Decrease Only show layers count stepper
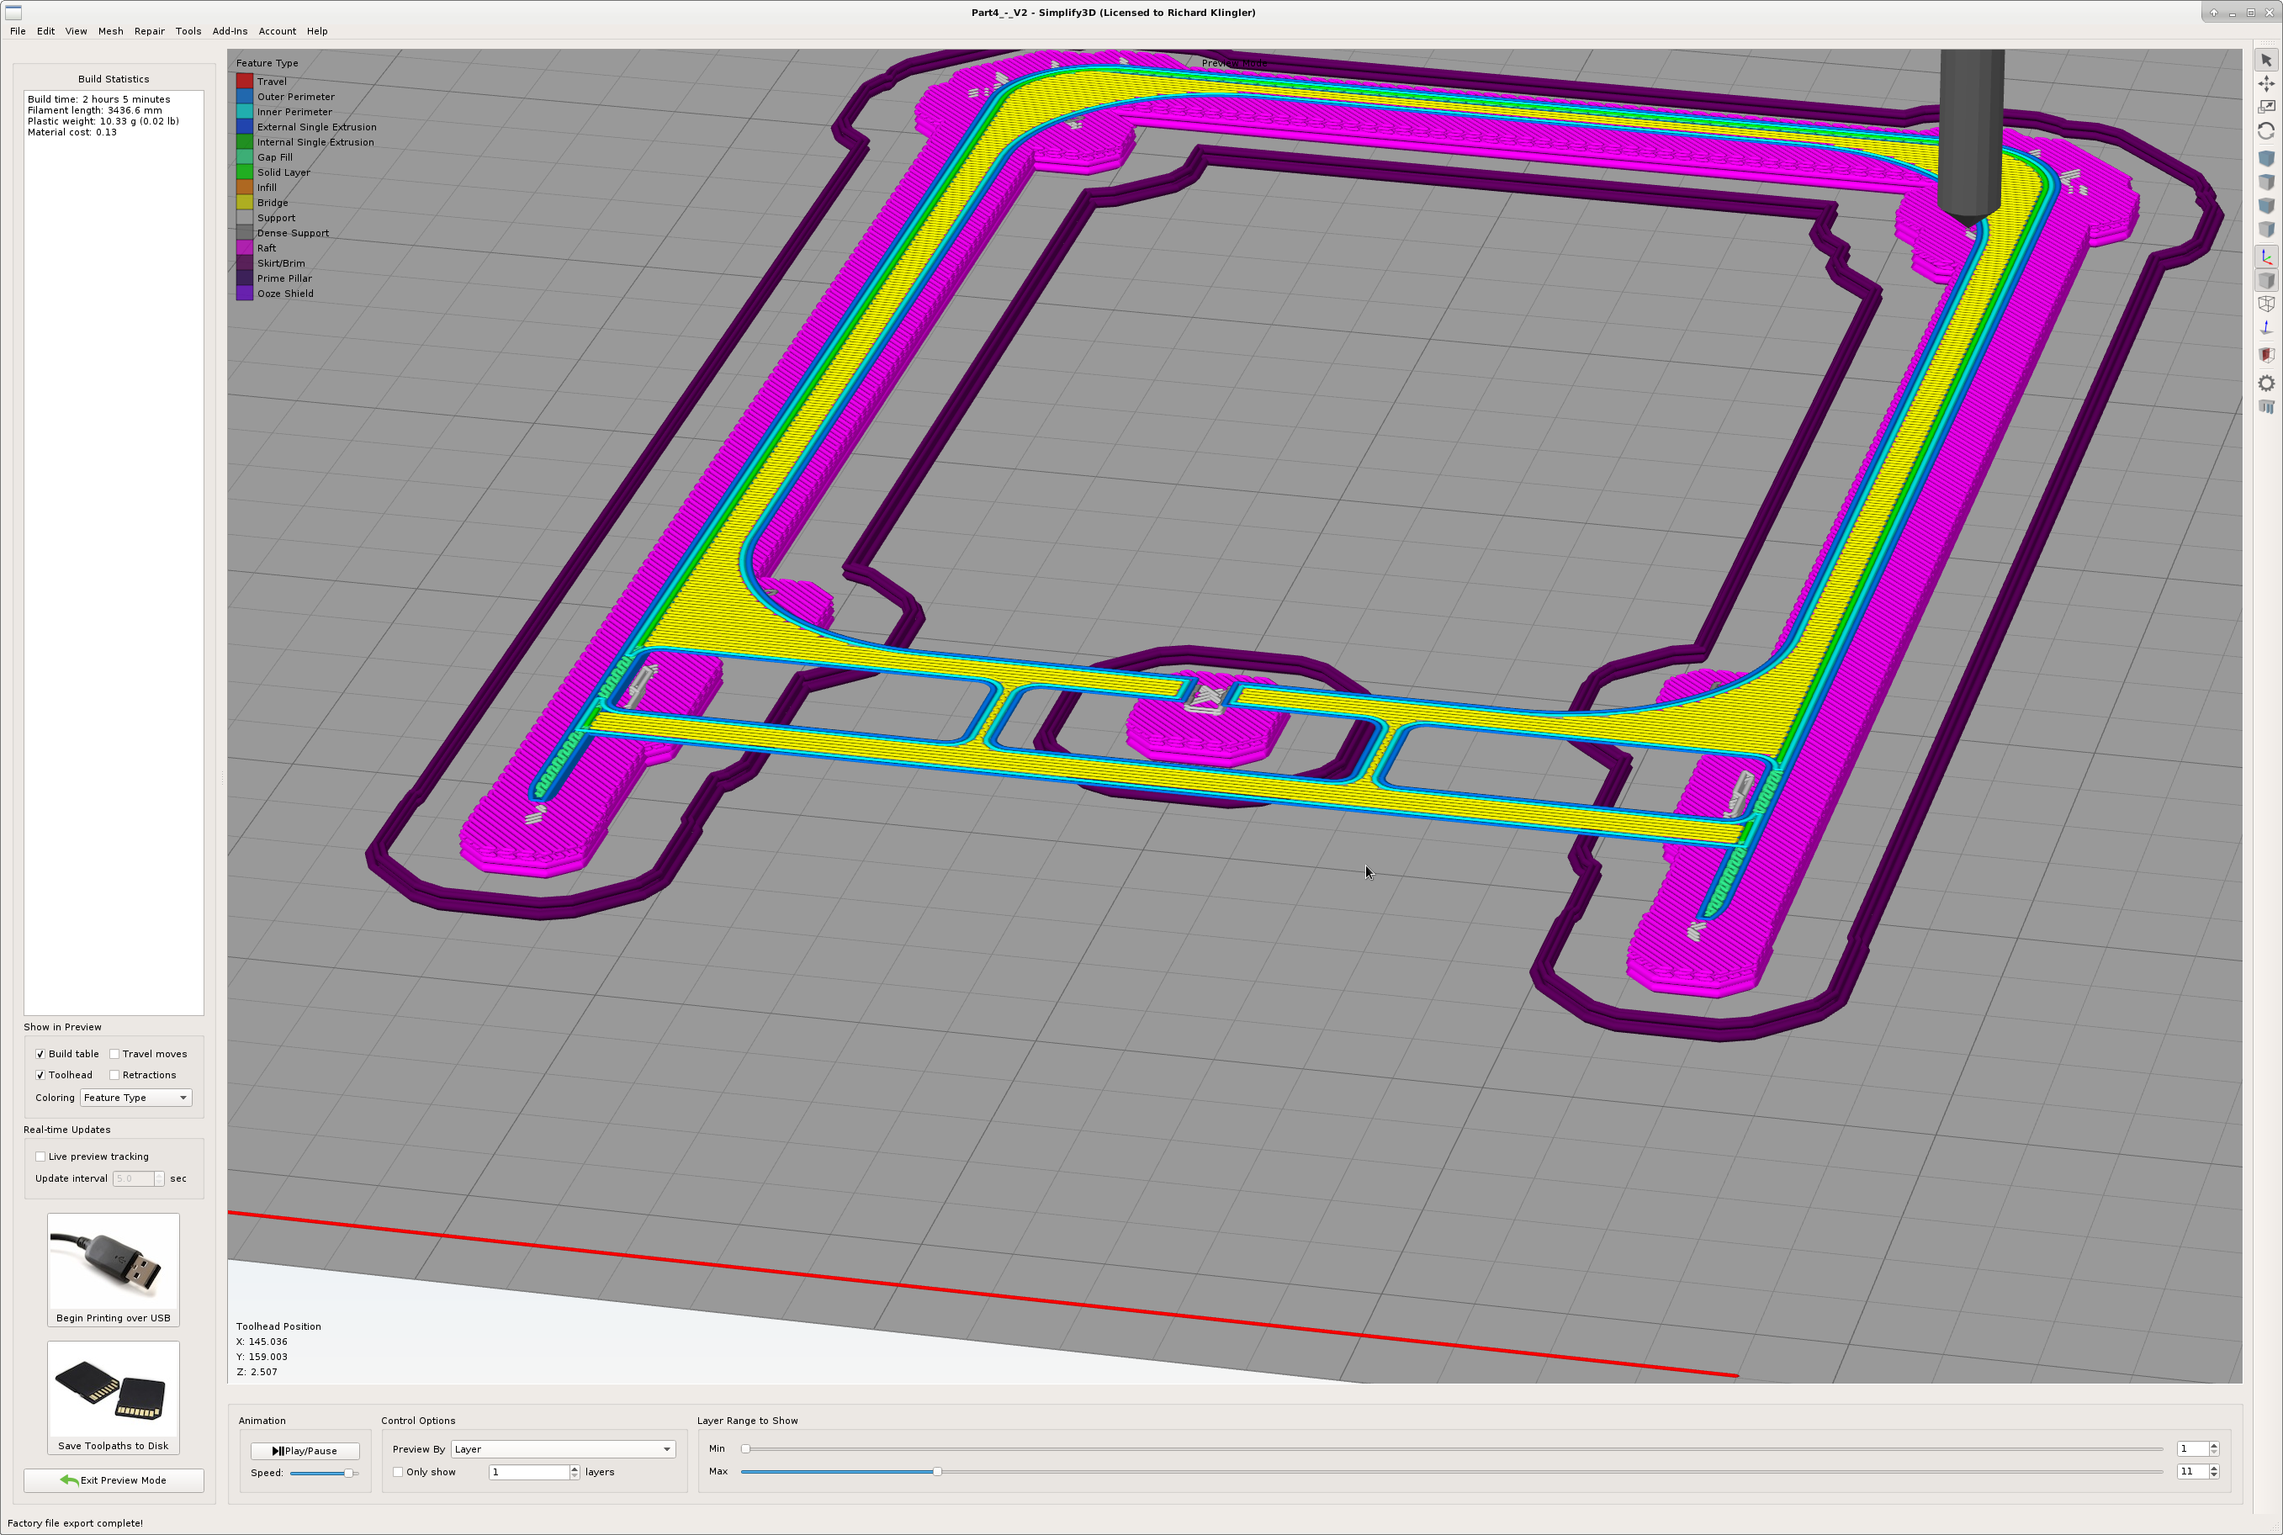Image resolution: width=2283 pixels, height=1535 pixels. (x=575, y=1476)
